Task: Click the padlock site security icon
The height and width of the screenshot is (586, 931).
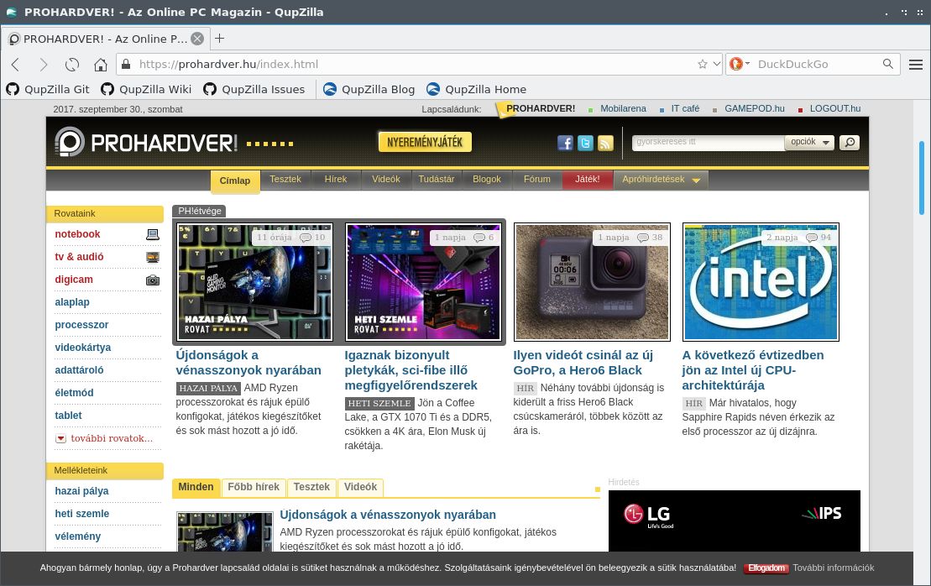Action: pyautogui.click(x=125, y=64)
